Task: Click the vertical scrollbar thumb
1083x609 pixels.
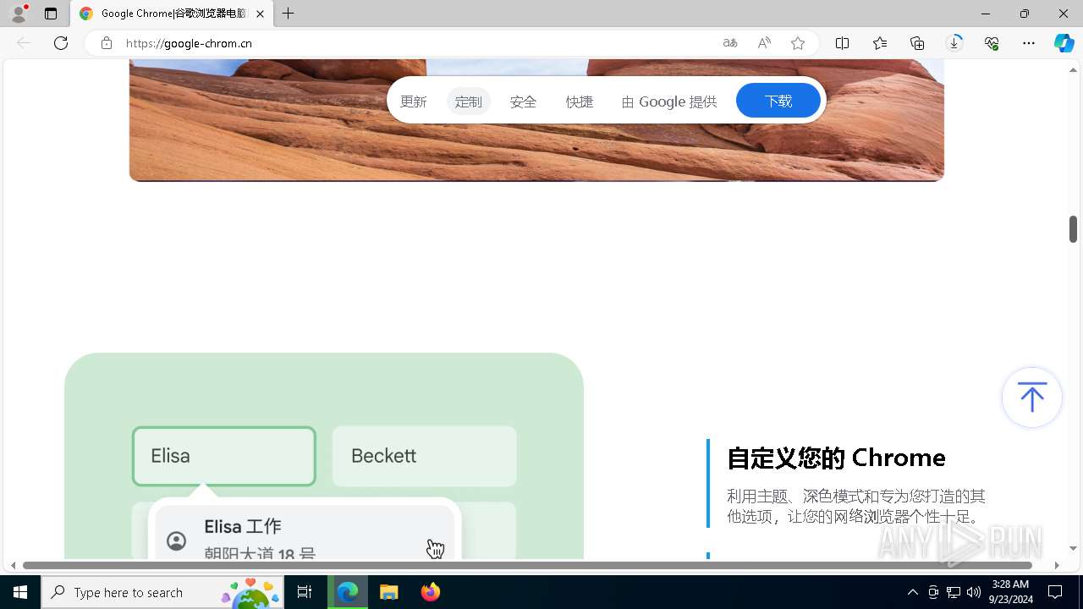Action: pyautogui.click(x=1073, y=228)
